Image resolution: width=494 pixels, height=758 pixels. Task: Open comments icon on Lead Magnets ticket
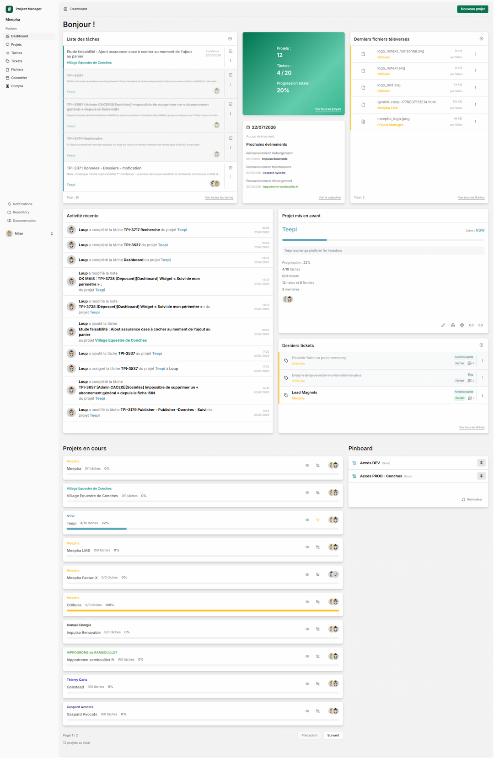(x=470, y=398)
